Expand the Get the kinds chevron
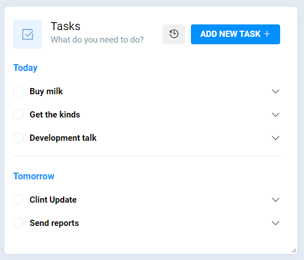The image size is (304, 260). 276,115
